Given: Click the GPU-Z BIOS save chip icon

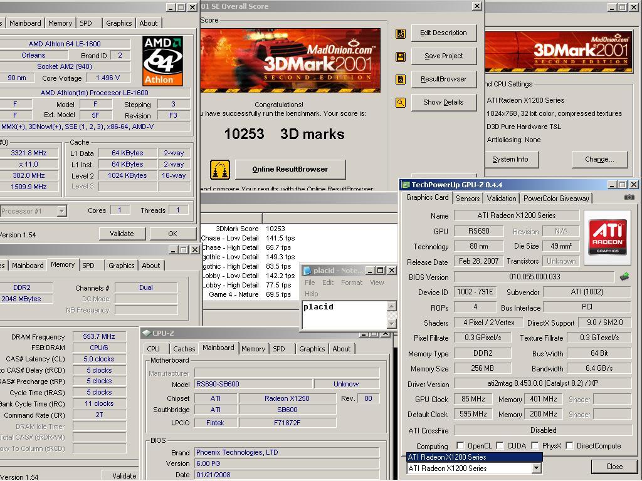Looking at the screenshot, I should pos(624,277).
